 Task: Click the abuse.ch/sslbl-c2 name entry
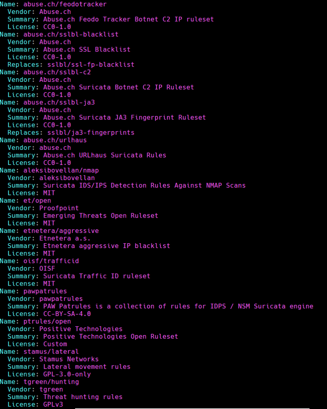pos(57,72)
